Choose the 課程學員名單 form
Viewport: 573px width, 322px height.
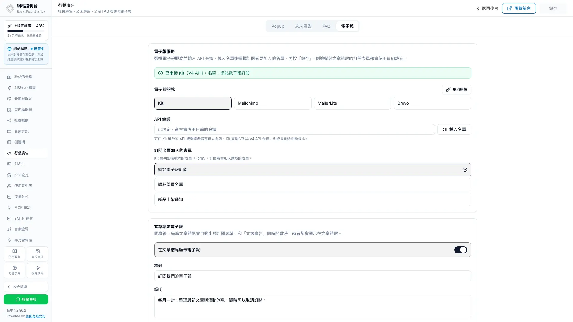point(312,185)
